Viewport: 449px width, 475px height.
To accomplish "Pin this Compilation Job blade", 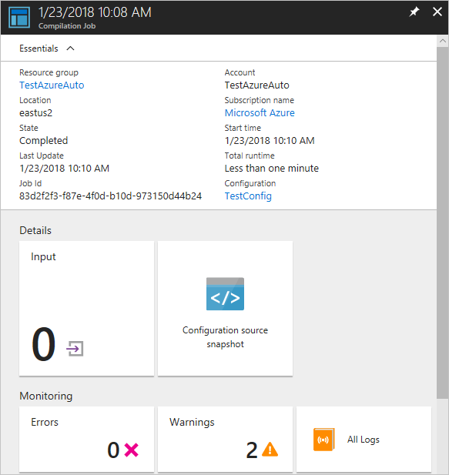I will click(414, 12).
